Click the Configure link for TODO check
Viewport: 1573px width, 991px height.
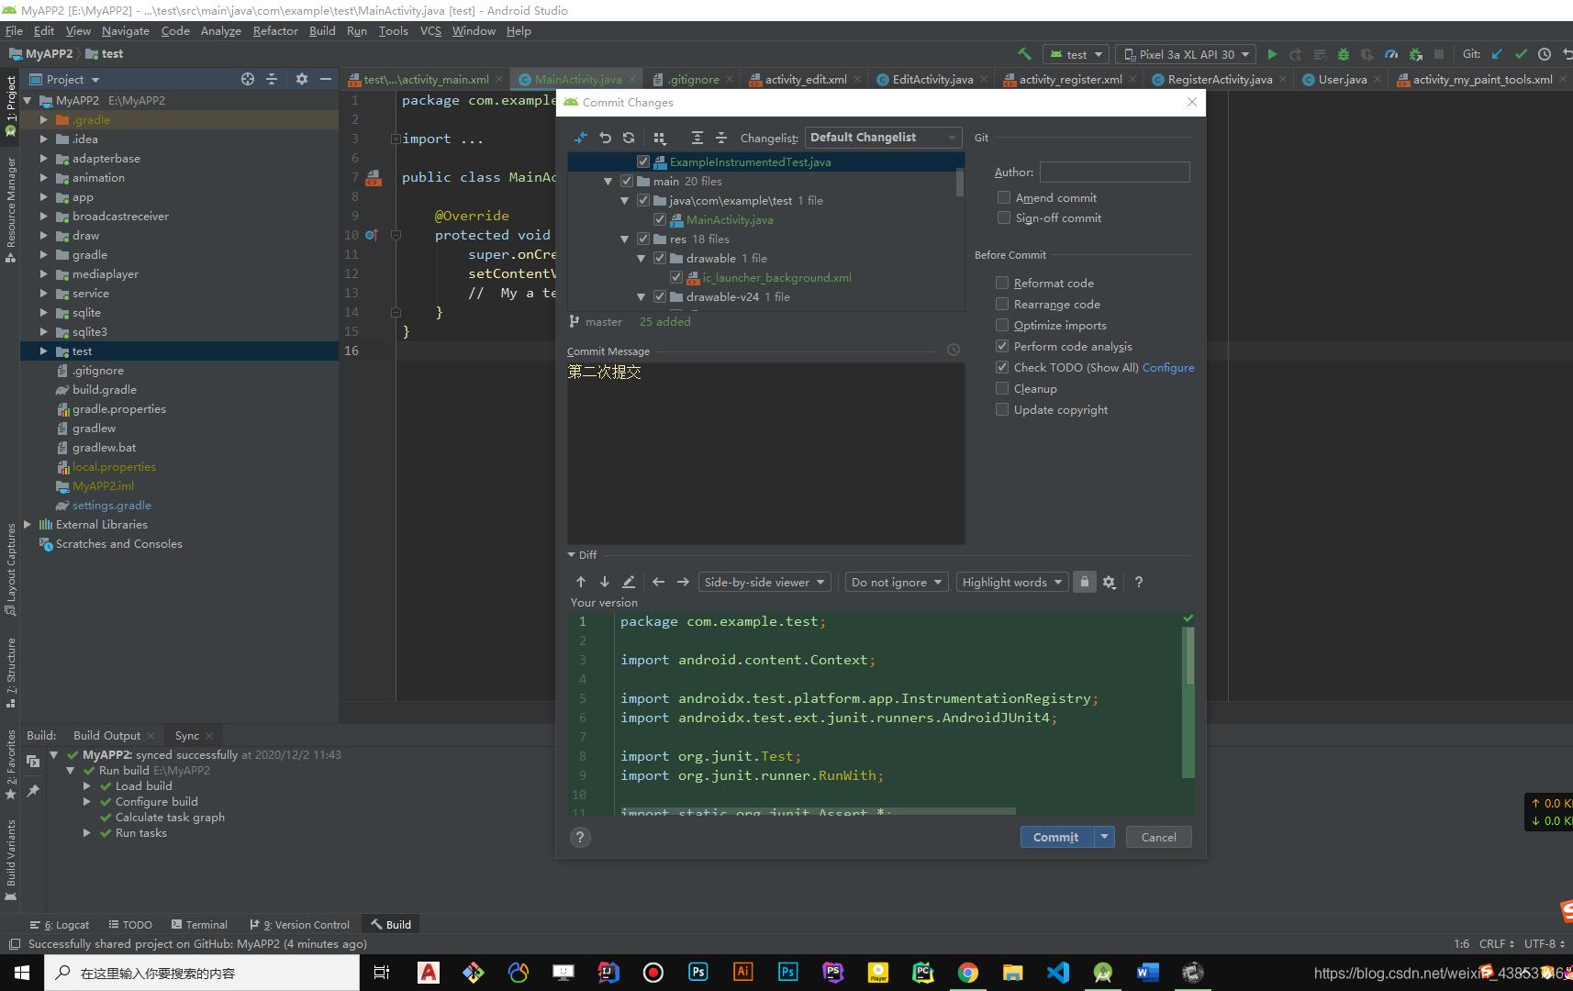pyautogui.click(x=1168, y=367)
